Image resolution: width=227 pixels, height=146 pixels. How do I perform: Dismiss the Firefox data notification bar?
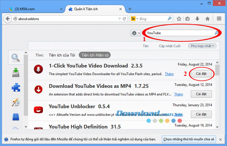221,140
